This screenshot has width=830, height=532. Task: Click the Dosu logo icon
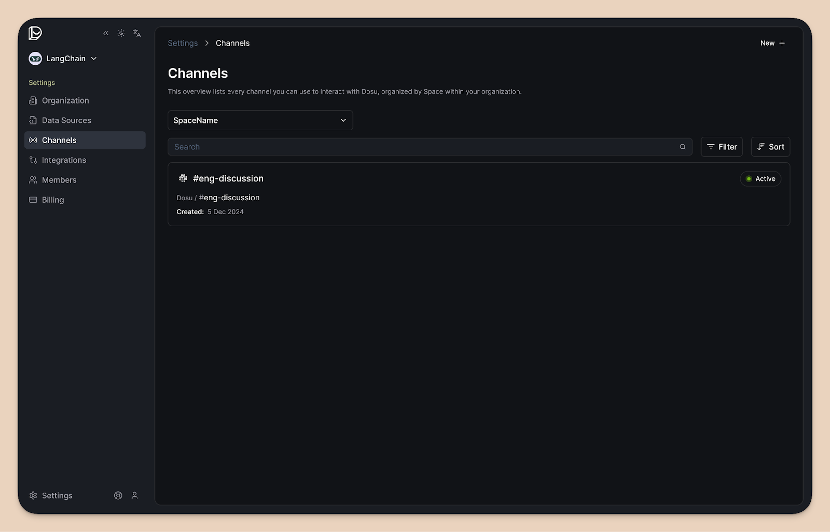tap(35, 33)
